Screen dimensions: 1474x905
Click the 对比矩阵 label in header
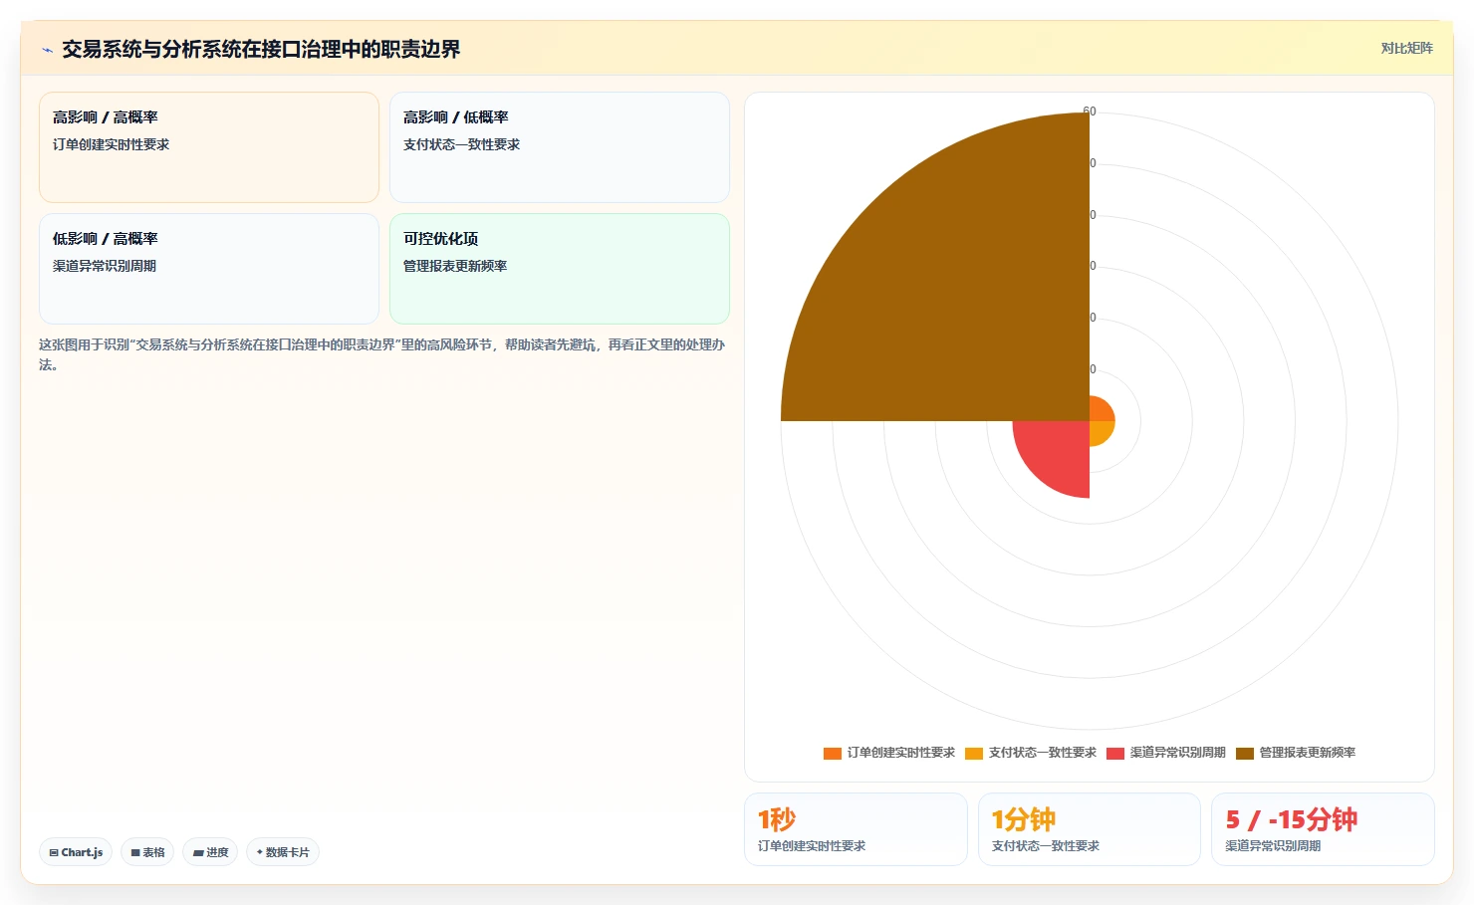(x=1406, y=48)
